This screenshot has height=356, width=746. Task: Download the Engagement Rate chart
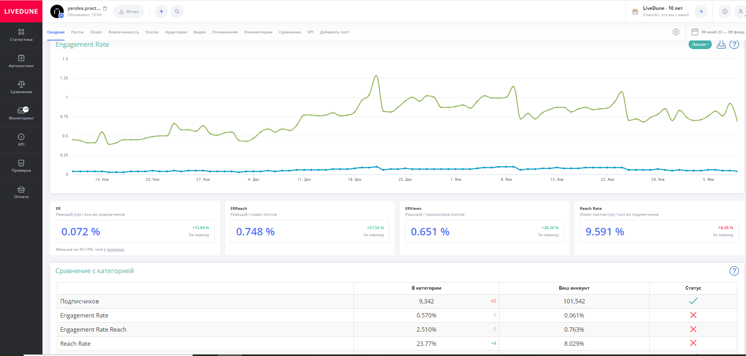721,44
